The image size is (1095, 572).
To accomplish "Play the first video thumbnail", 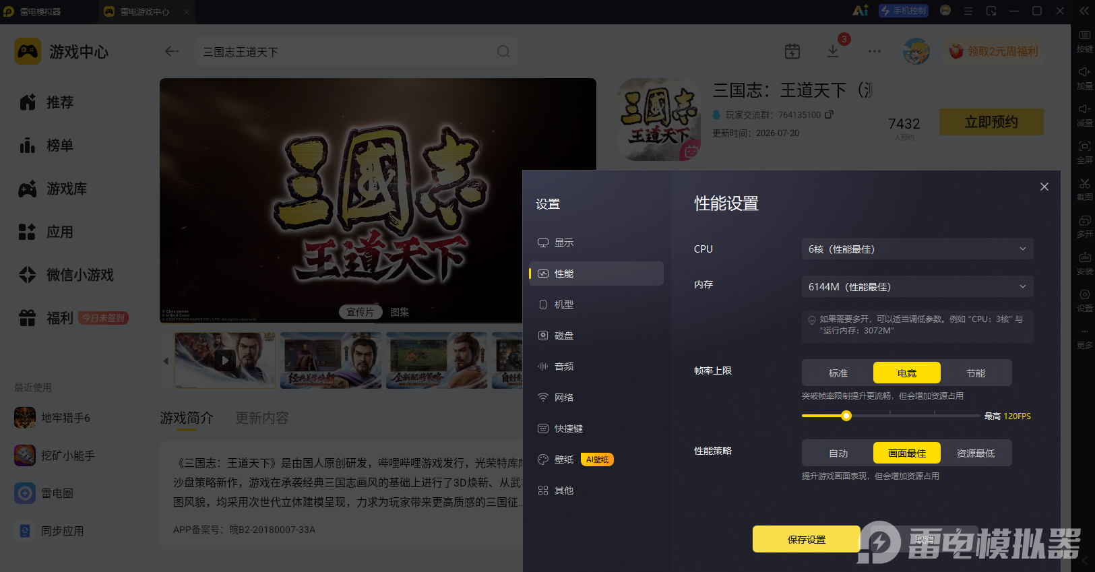I will coord(225,360).
